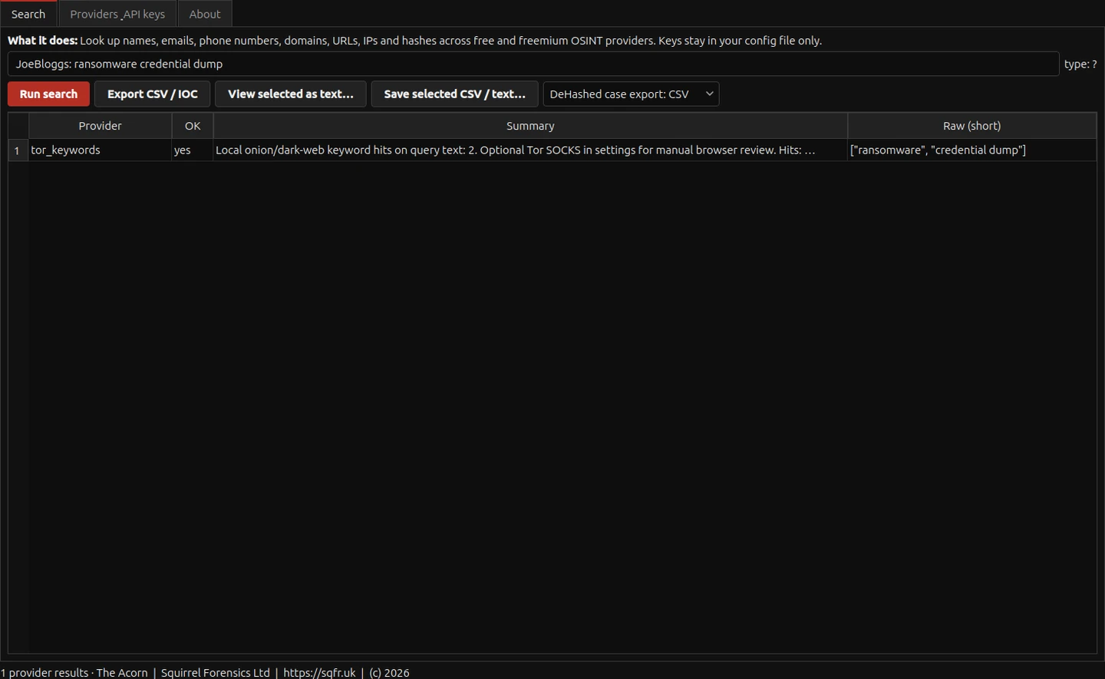Click the red Run search button

click(x=48, y=94)
